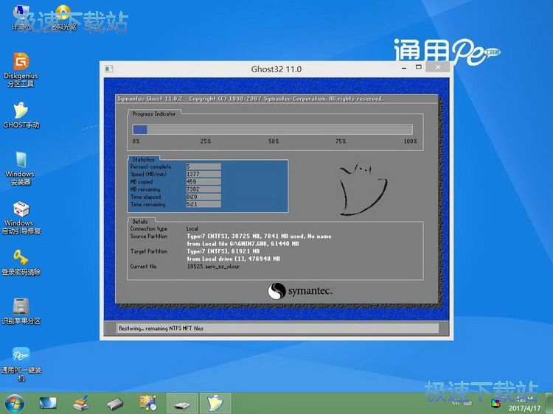Click the Time elapsed value 0:20
Image resolution: width=553 pixels, height=414 pixels.
204,197
